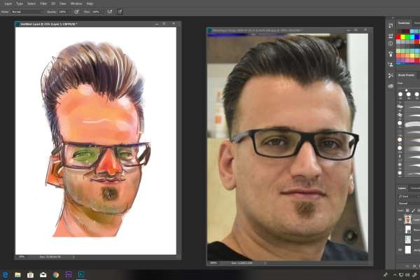Select the face photo layer thumbnail
420x280 pixels.
pos(407,219)
